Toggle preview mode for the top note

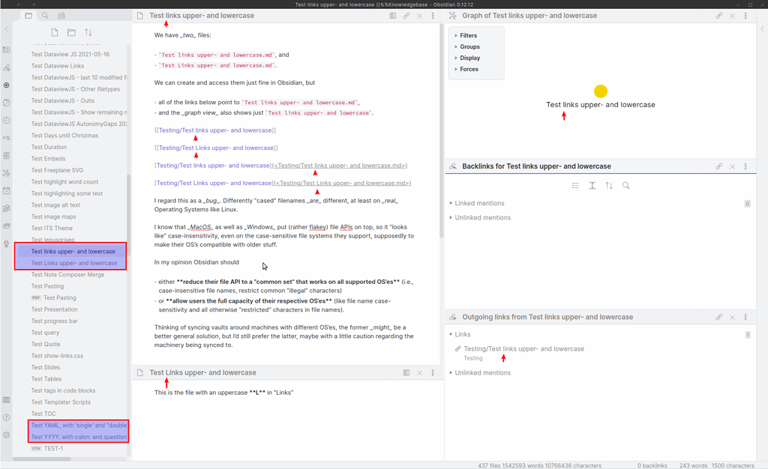click(392, 16)
